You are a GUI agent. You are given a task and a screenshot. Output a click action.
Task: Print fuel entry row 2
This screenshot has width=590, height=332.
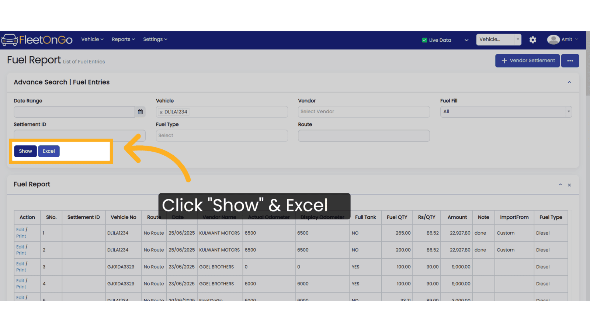[21, 253]
